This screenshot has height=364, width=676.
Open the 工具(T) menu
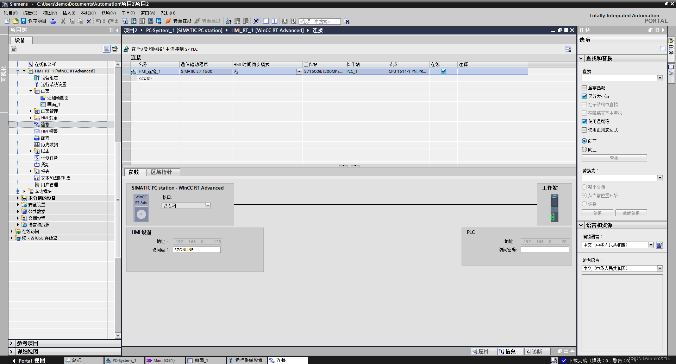(x=128, y=13)
